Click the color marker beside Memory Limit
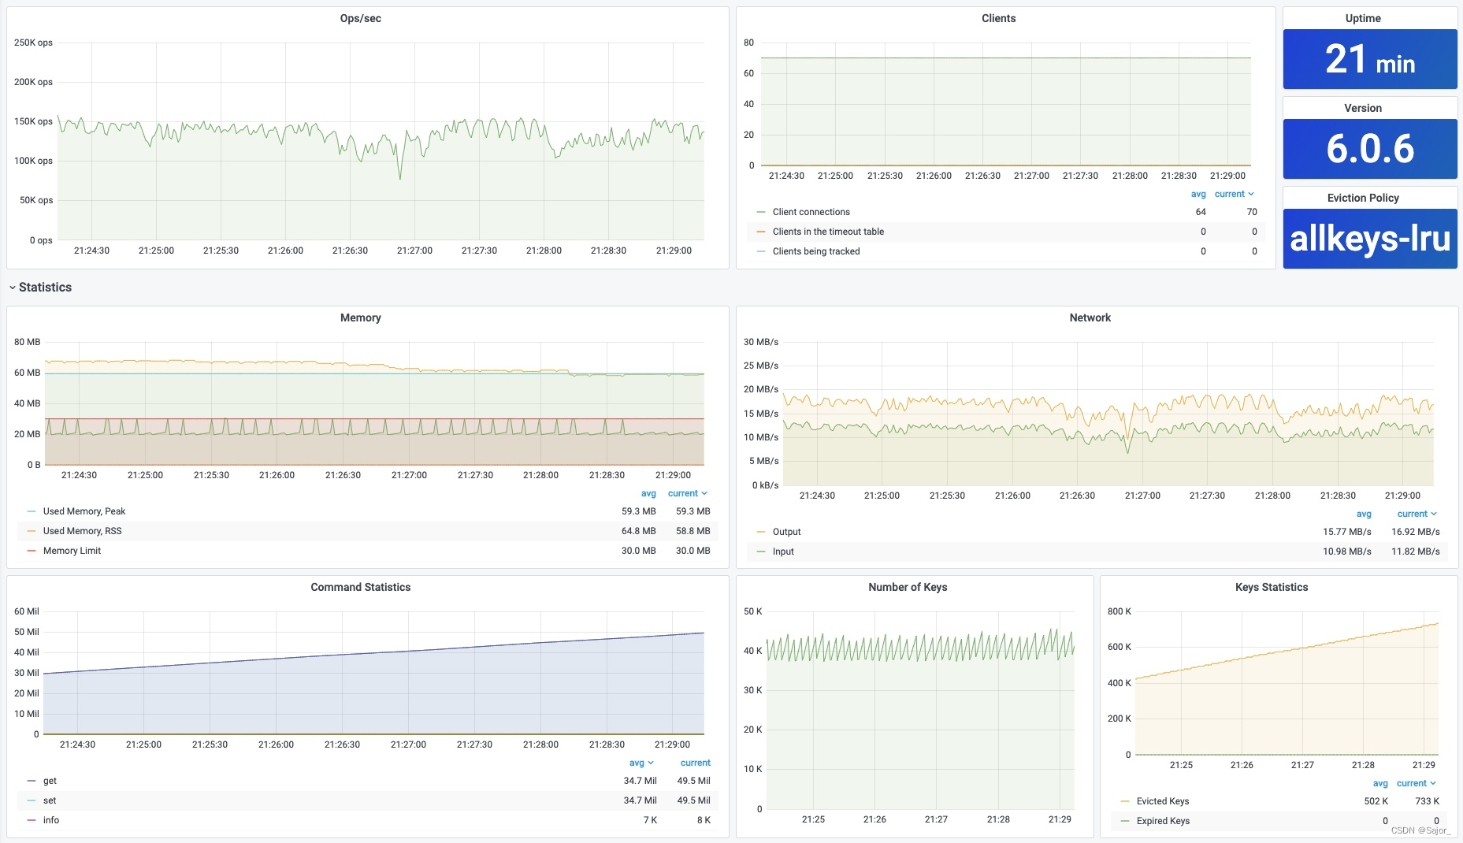Screen dimensions: 1463x843 tap(32, 551)
